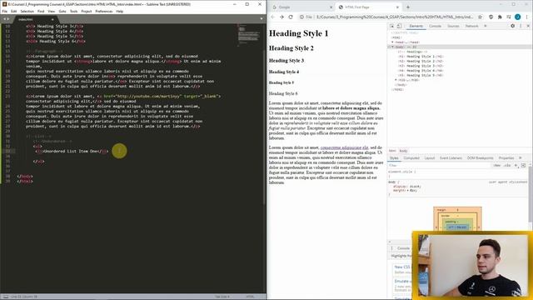Screen dimensions: 533x300
Task: Switch to the Layout tab in DevTools
Action: click(430, 158)
